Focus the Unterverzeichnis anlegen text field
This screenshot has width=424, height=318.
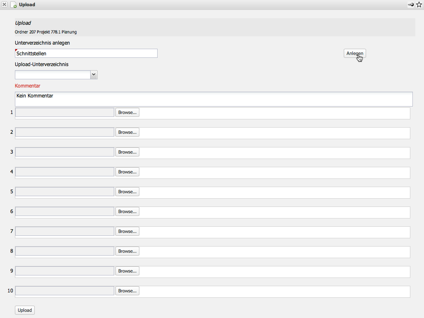86,53
